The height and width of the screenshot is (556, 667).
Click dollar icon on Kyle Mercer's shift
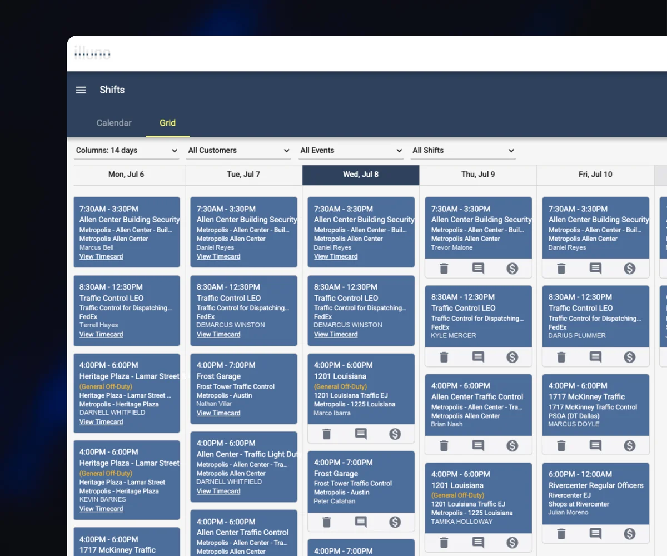click(x=512, y=357)
